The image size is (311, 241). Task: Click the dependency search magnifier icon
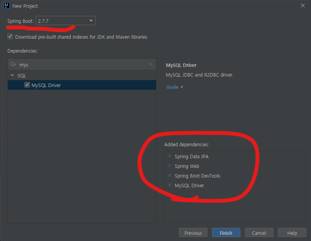pyautogui.click(x=13, y=64)
